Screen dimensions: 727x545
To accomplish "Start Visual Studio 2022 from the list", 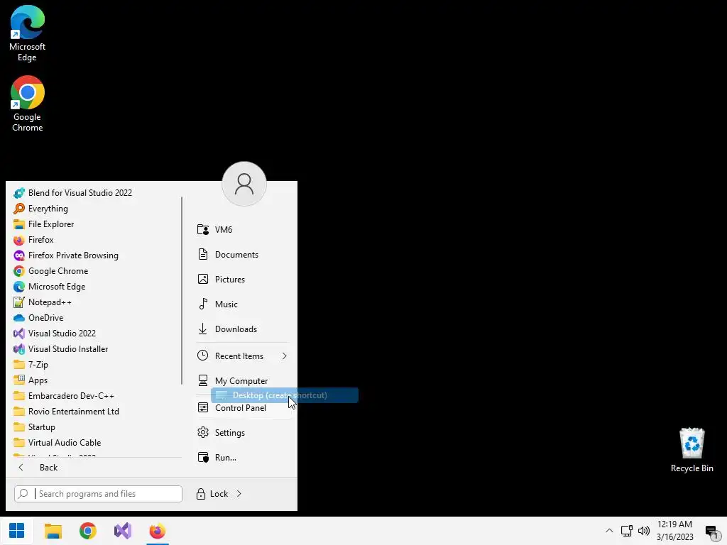I will click(55, 334).
